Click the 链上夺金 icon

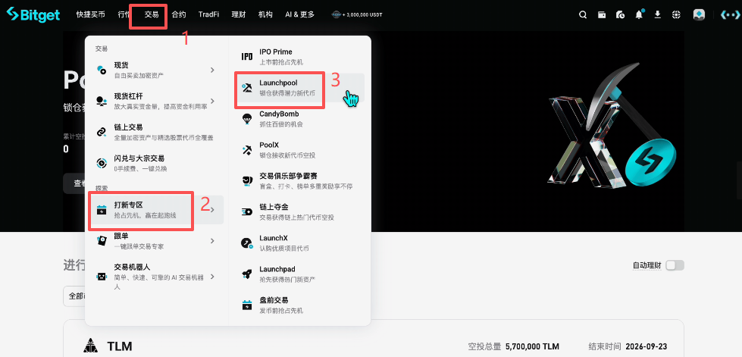pyautogui.click(x=246, y=212)
